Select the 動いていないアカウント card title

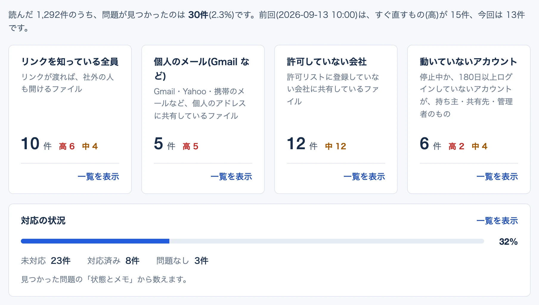468,61
